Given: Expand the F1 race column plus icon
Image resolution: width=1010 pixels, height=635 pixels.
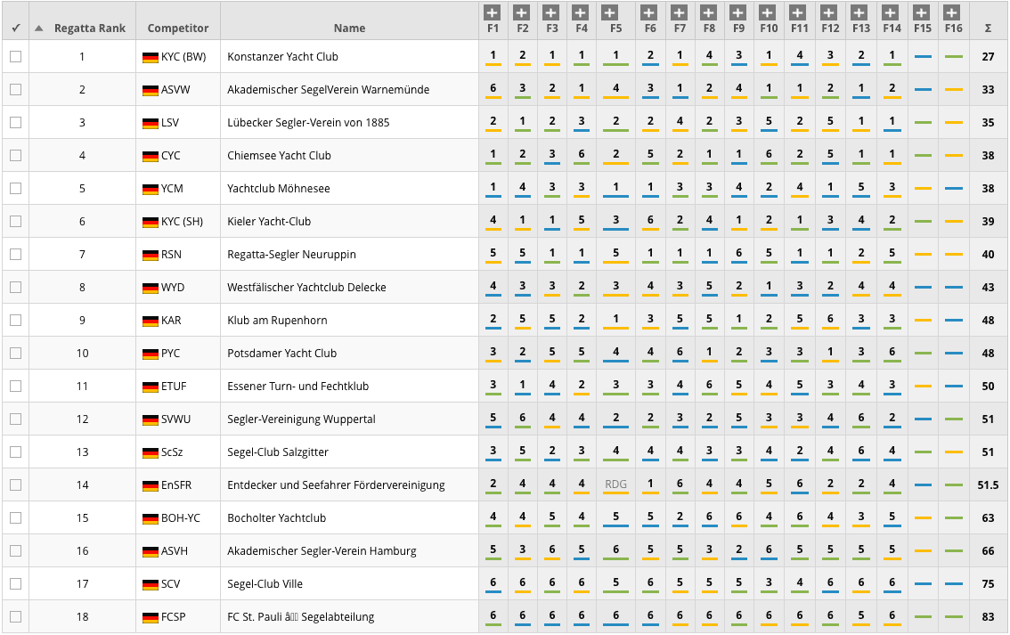Looking at the screenshot, I should click(493, 12).
